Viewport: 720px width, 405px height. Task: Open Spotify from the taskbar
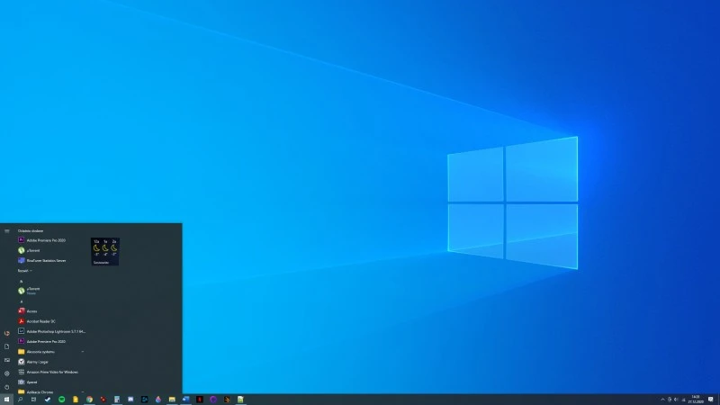coord(61,400)
